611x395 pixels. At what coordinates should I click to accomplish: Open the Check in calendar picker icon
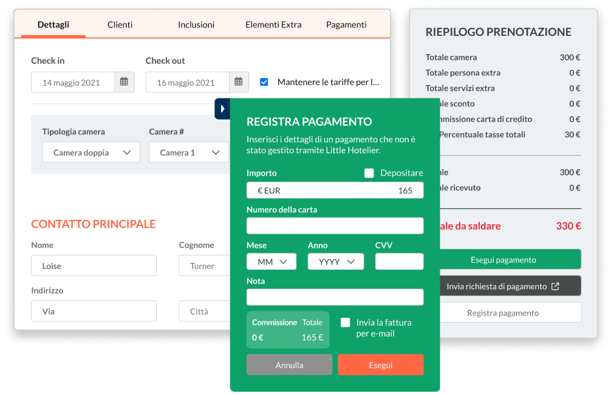click(124, 82)
